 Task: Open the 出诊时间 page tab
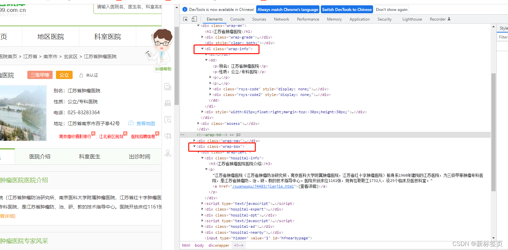(140, 156)
